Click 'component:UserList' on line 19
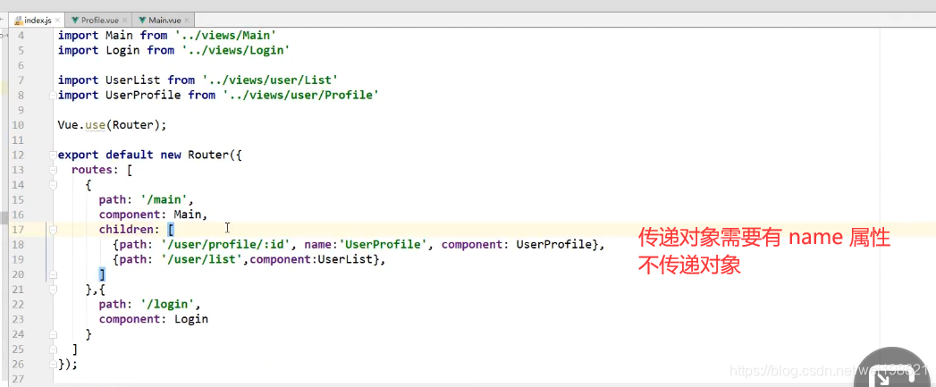The width and height of the screenshot is (936, 387). 312,259
